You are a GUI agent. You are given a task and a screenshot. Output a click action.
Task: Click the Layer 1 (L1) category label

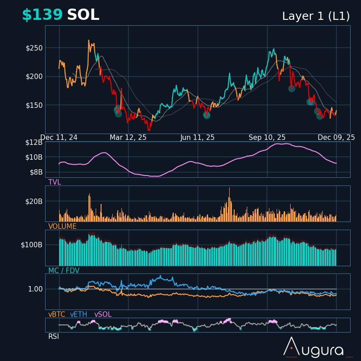pyautogui.click(x=316, y=16)
